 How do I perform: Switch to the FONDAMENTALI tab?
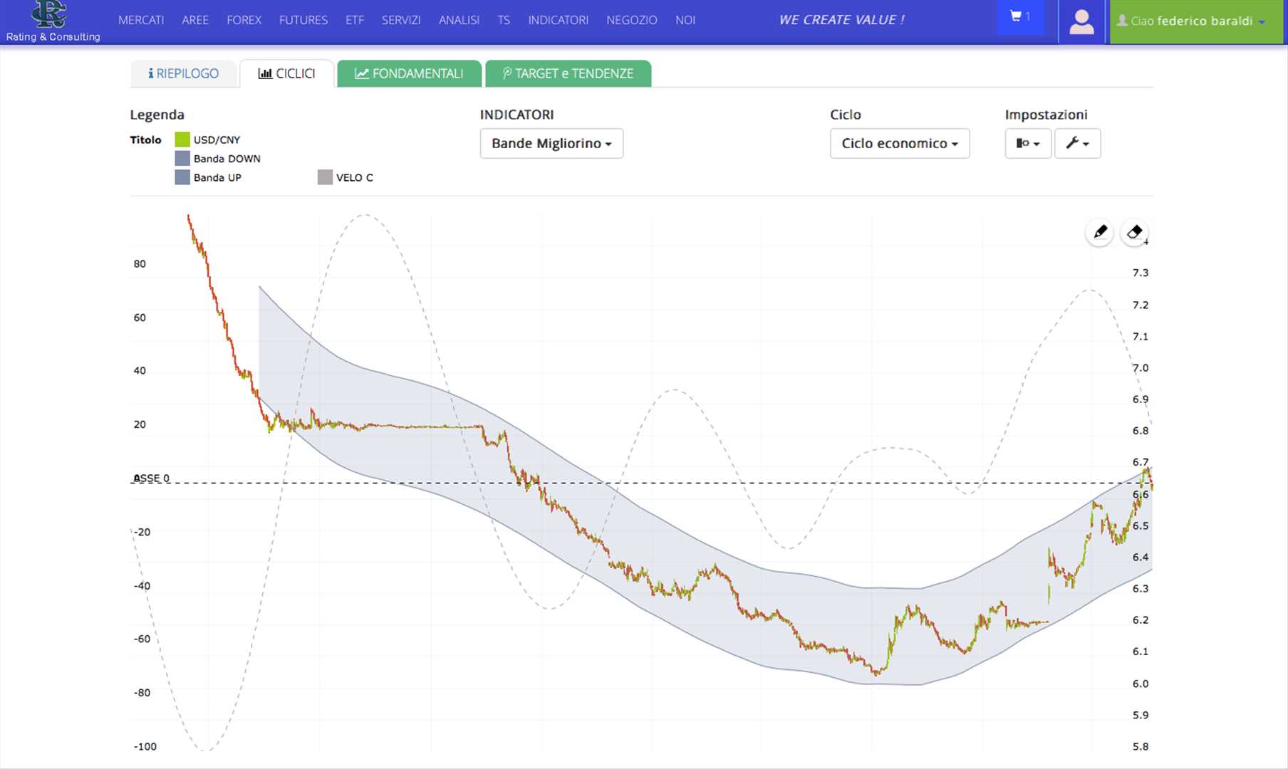click(409, 73)
